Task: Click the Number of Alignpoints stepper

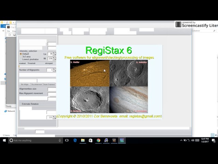Action: point(54,70)
